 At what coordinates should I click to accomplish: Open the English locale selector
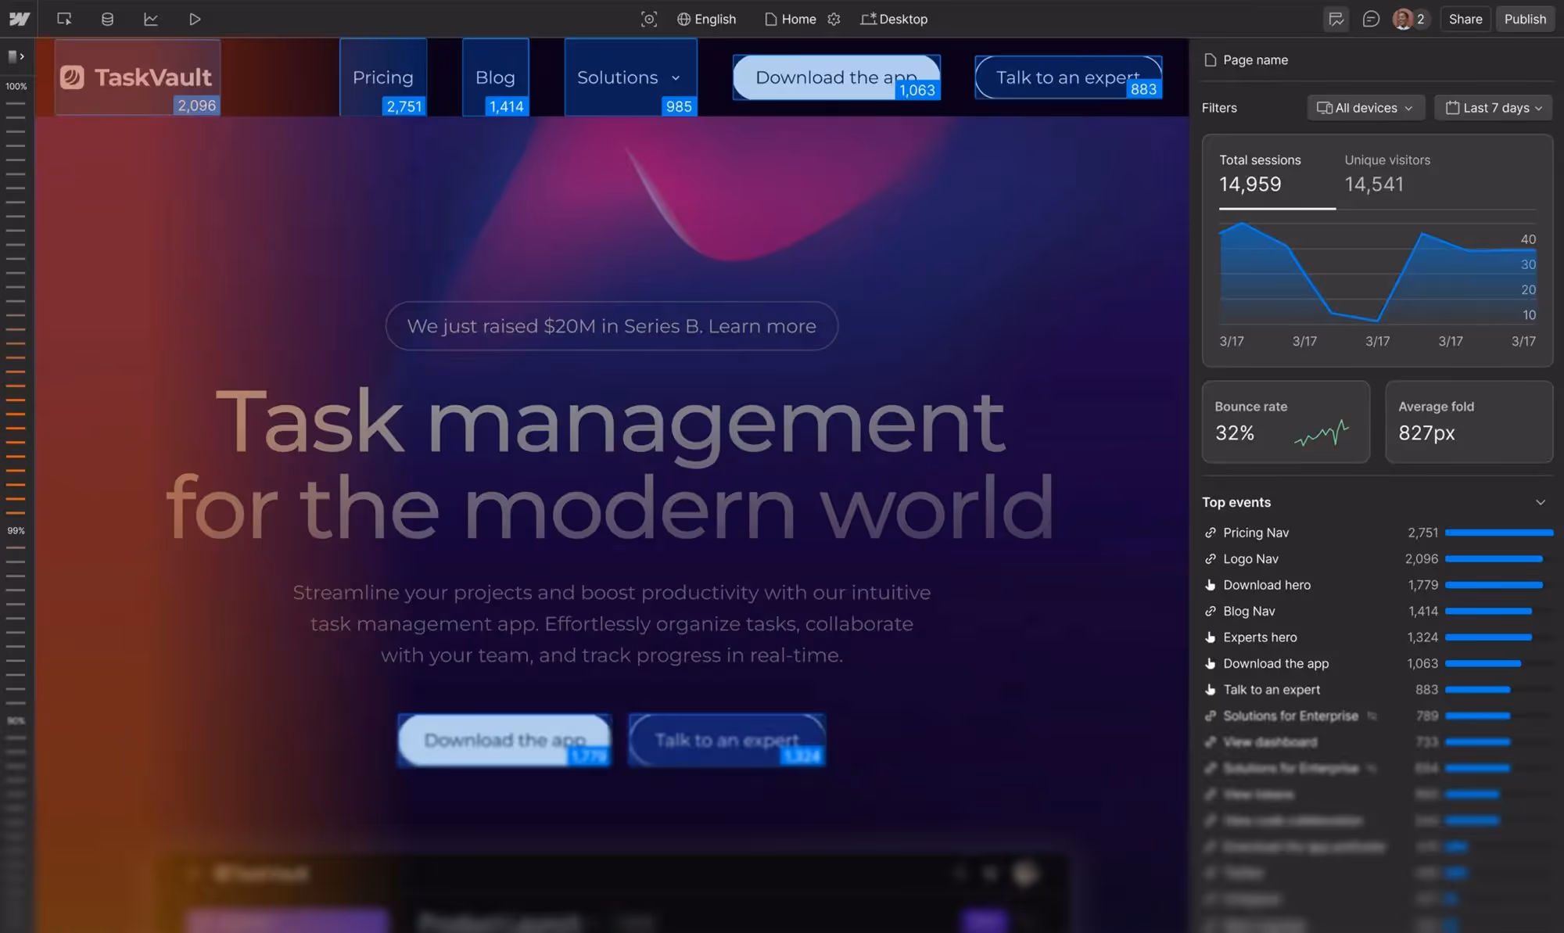706,19
